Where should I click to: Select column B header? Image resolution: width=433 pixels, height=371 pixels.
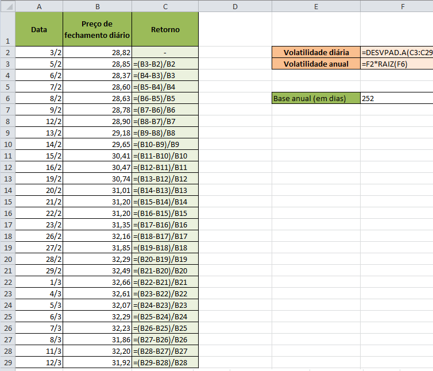[97, 6]
